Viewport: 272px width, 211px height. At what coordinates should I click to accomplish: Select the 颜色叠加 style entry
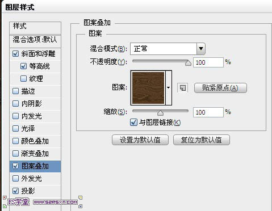[35, 141]
